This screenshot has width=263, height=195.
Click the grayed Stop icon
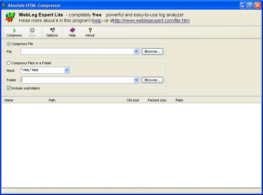(32, 30)
